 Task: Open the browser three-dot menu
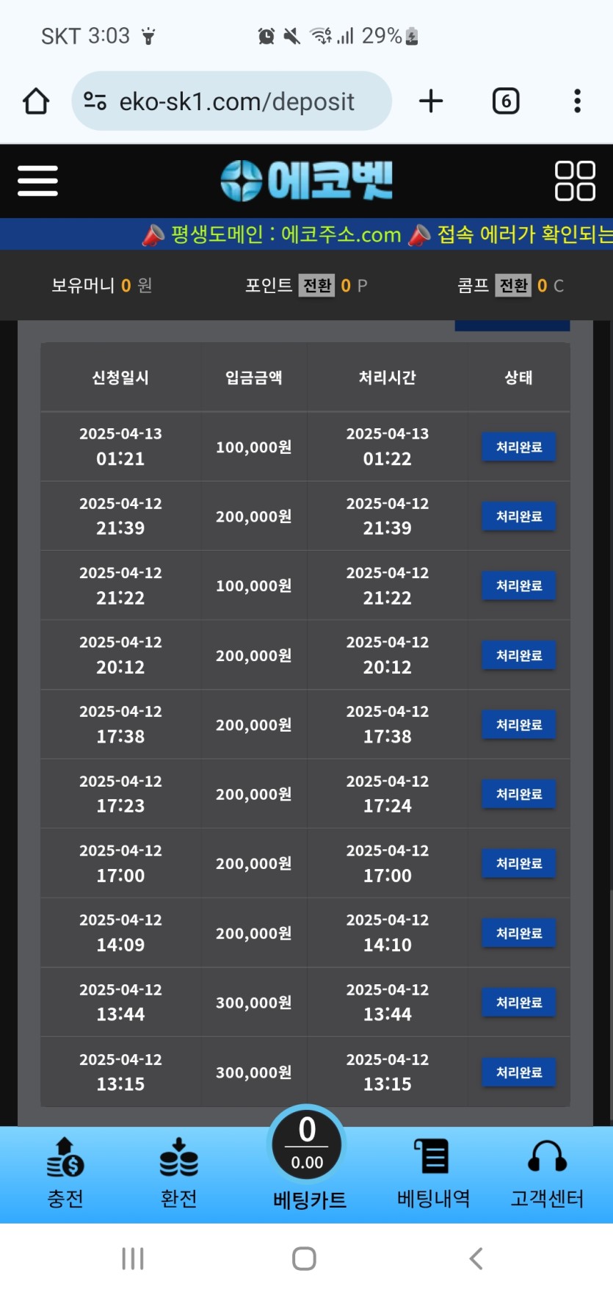click(577, 101)
